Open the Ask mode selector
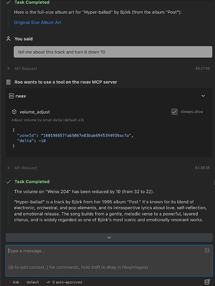Screen dimensions: 215x286 14,282
